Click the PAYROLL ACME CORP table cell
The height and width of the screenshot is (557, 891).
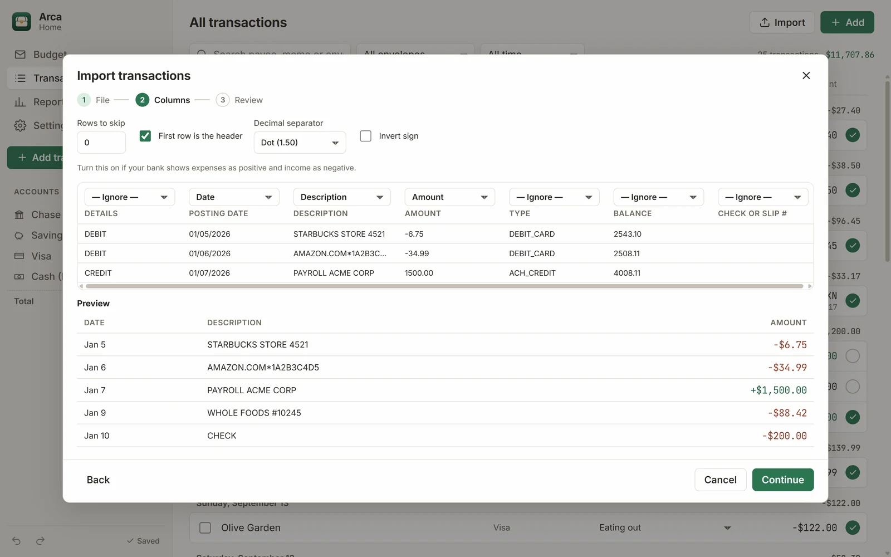point(334,273)
